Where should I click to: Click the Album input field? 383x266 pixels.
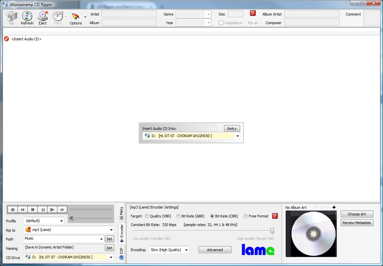coord(129,22)
